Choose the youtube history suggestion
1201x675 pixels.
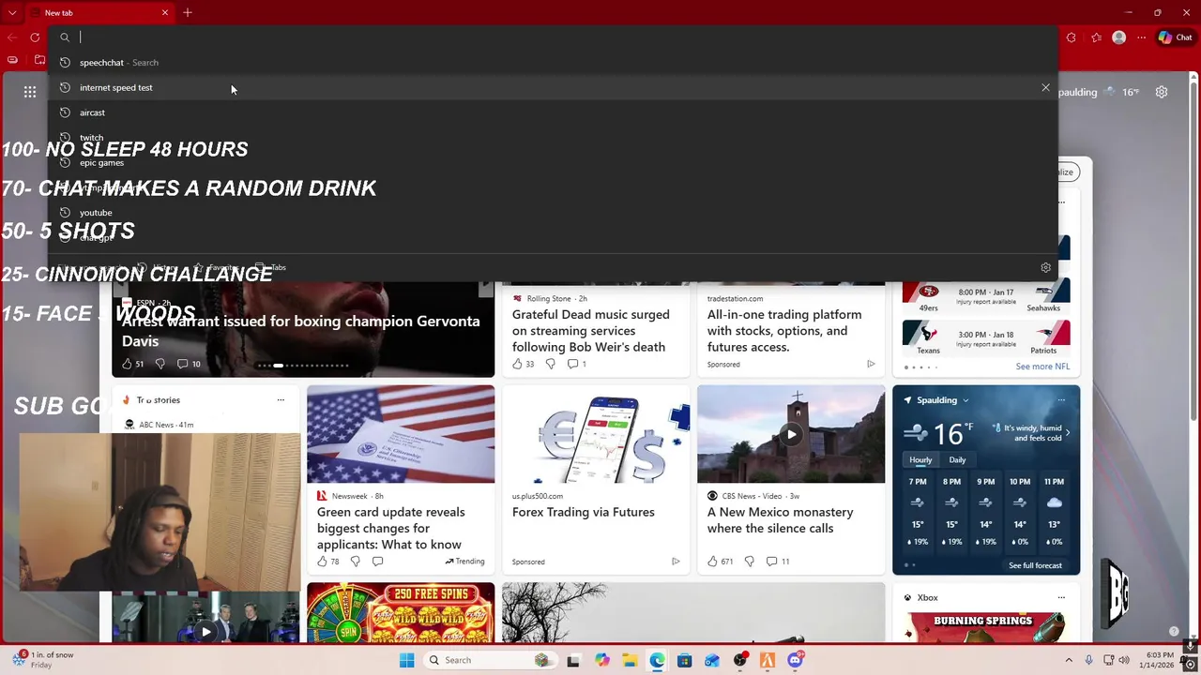[x=554, y=213]
